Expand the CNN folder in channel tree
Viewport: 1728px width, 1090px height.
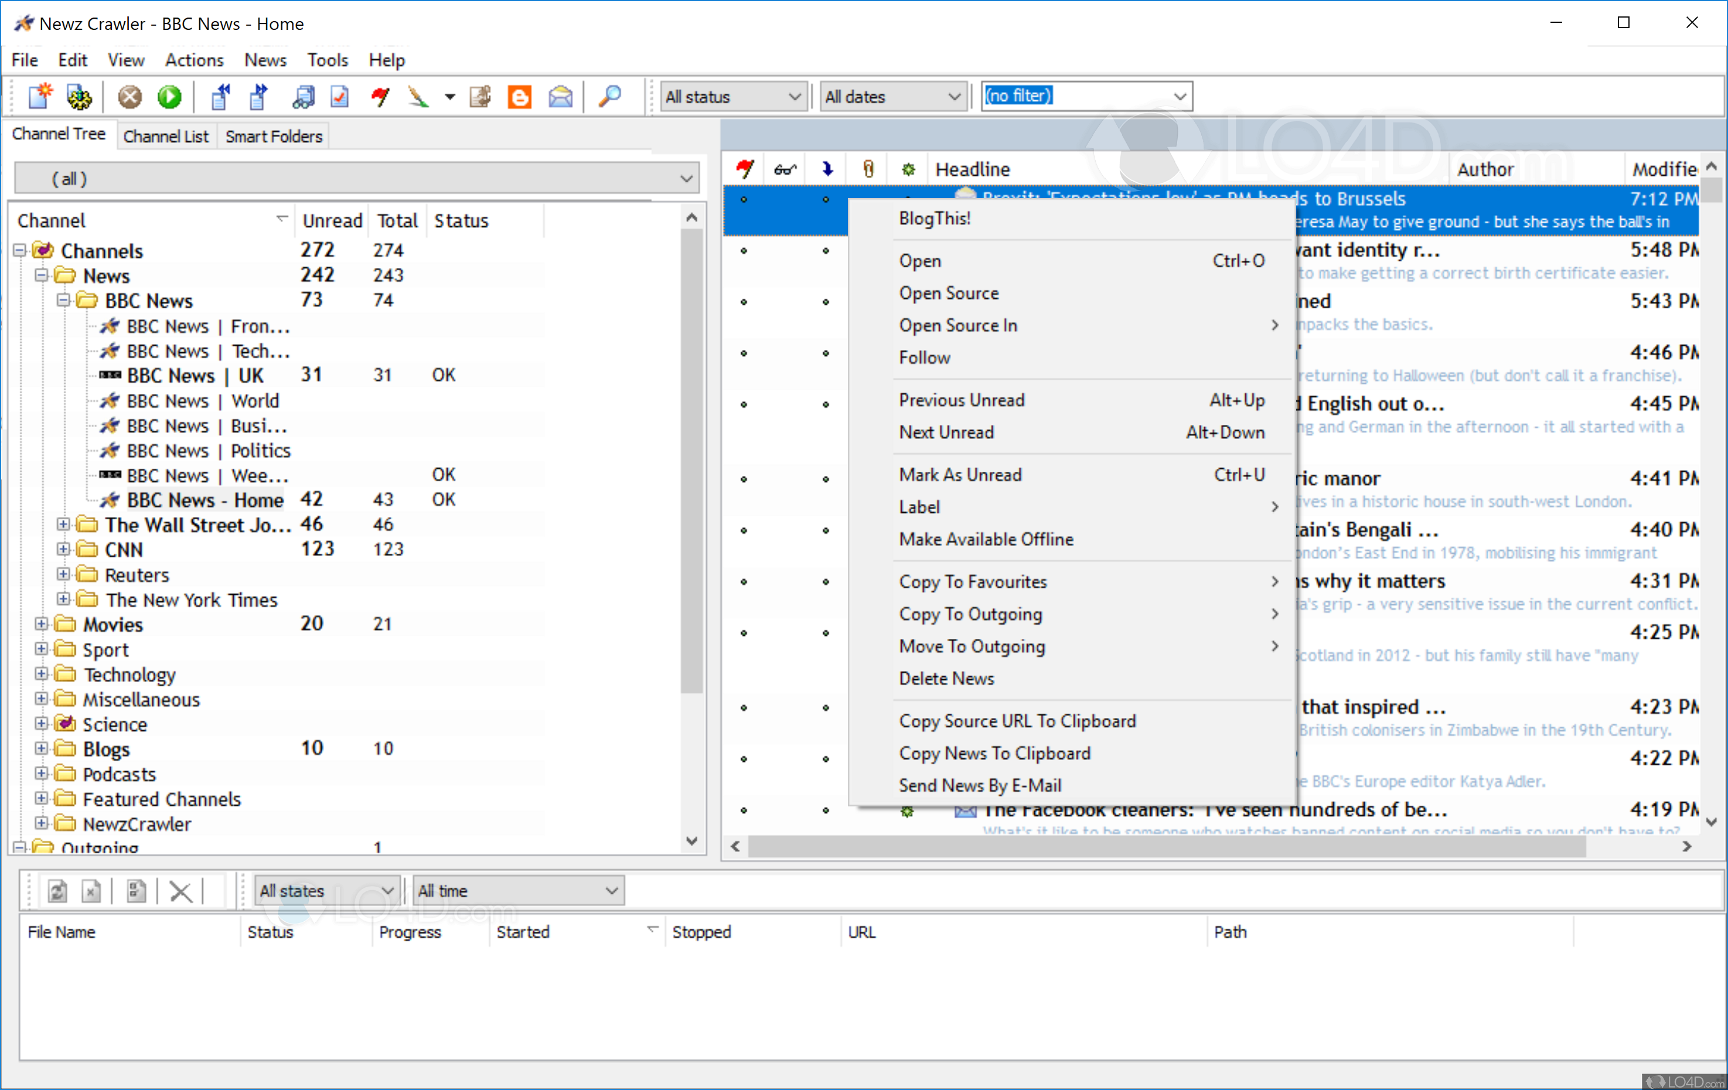point(64,550)
